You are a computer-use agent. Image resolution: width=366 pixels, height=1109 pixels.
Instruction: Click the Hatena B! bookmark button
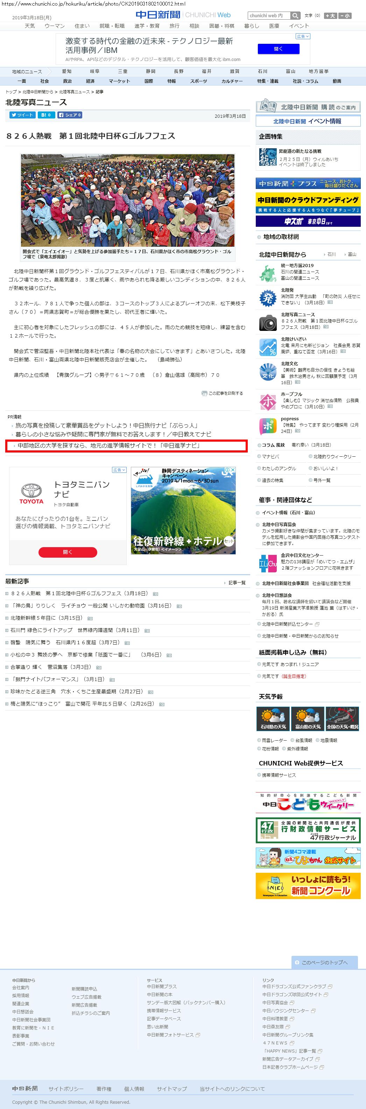pos(45,115)
